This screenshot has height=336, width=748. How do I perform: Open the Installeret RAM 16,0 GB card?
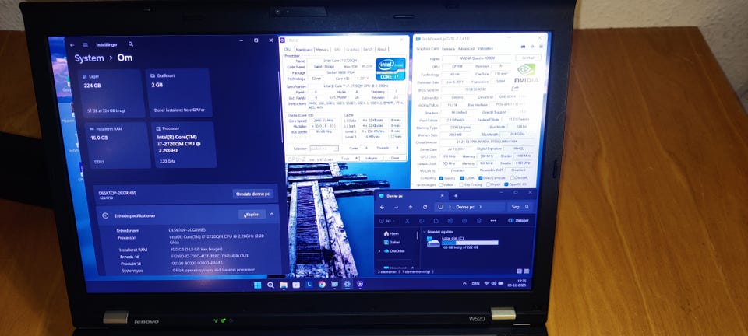(x=118, y=145)
